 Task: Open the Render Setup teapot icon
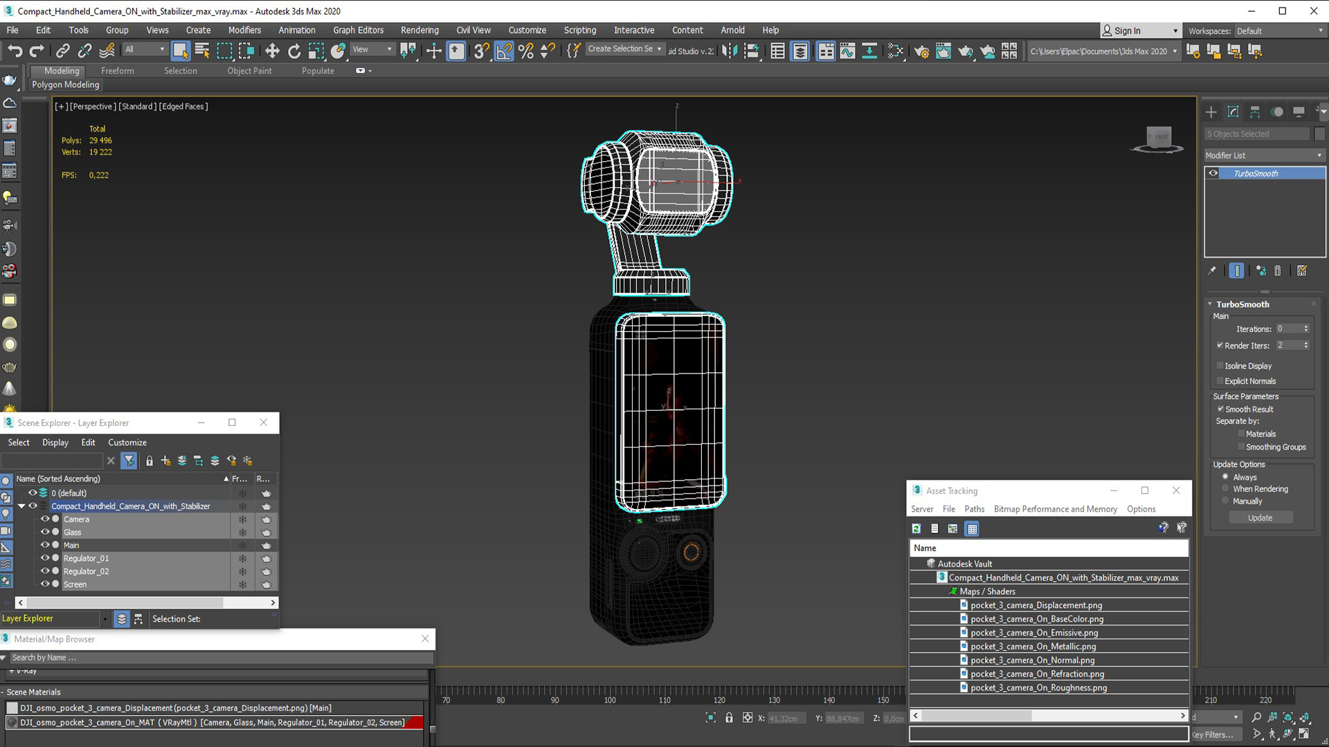(x=921, y=50)
